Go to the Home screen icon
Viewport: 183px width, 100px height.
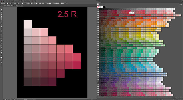[4, 1]
